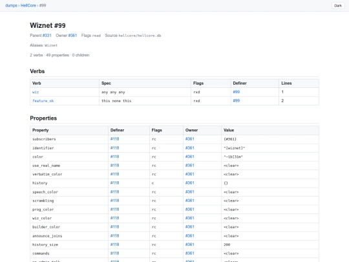Select the source path hellcore/hellcore.db

coord(140,36)
